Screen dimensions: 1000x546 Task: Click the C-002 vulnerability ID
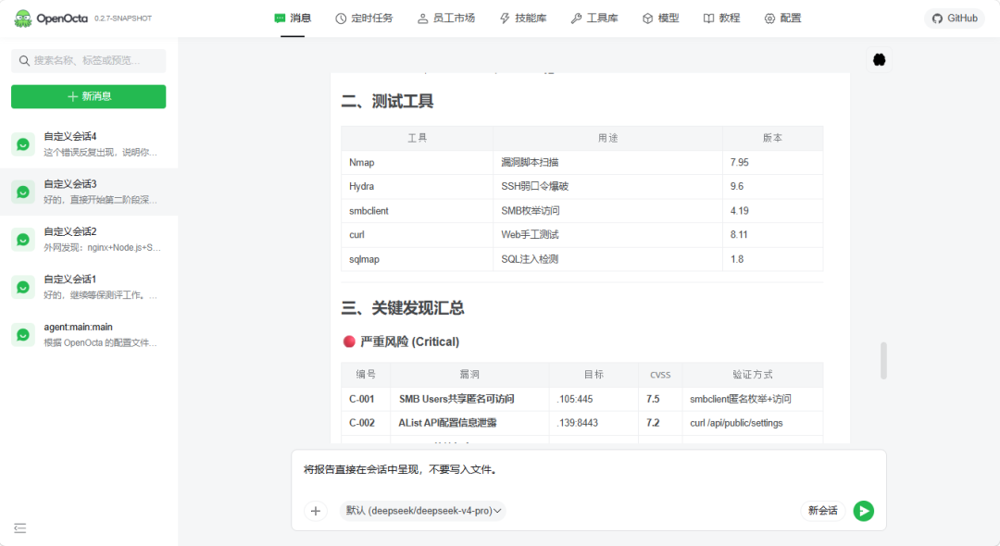(x=362, y=423)
